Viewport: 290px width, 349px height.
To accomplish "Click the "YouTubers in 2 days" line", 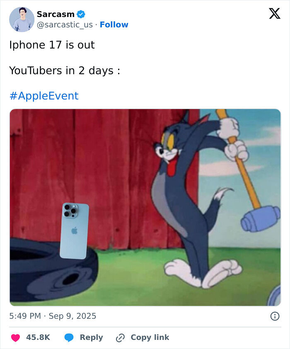I will 65,70.
